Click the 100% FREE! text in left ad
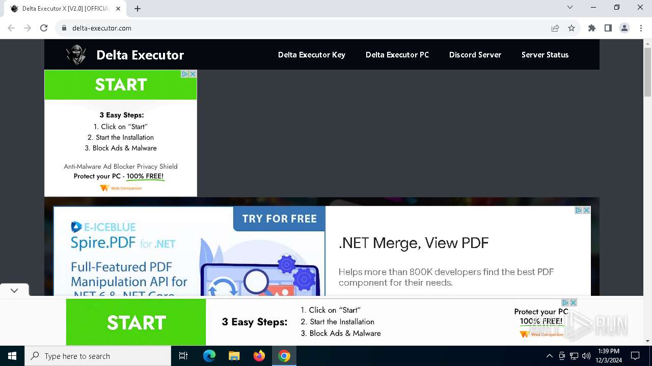 point(145,176)
